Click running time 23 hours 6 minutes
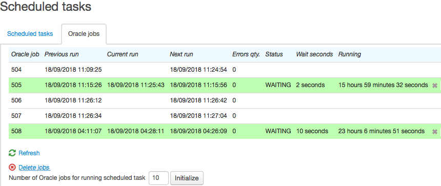The height and width of the screenshot is (186, 441). (382, 131)
